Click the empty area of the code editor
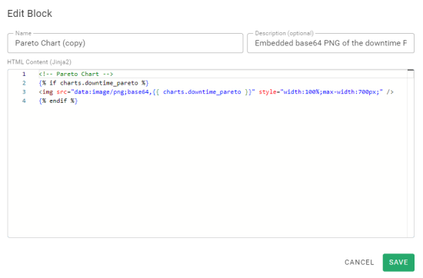Image resolution: width=423 pixels, height=278 pixels. pyautogui.click(x=208, y=170)
